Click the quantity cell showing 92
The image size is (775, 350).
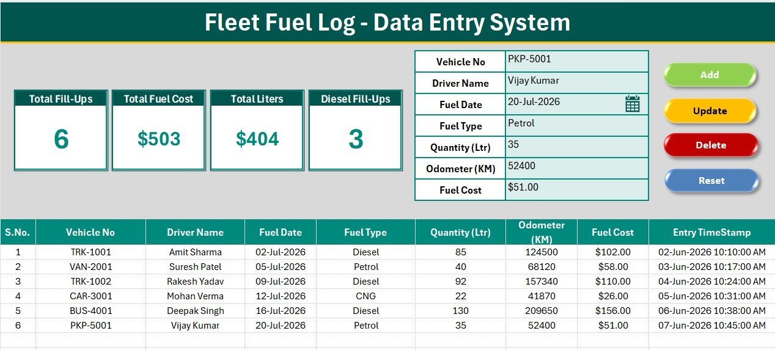coord(460,281)
